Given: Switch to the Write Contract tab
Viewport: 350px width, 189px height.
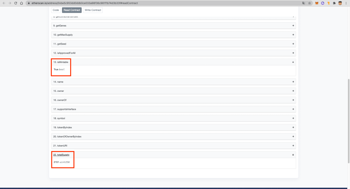Looking at the screenshot, I should [x=93, y=10].
